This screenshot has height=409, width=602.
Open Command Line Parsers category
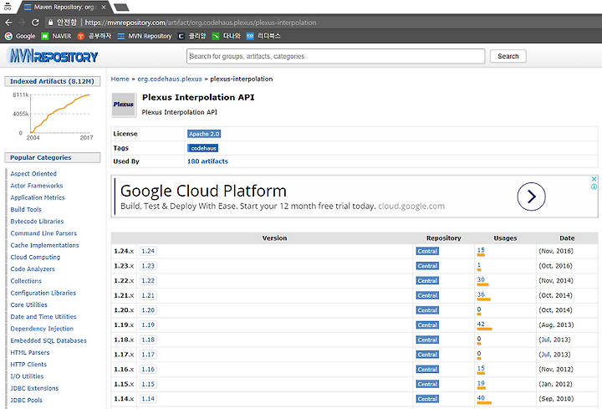coord(43,233)
